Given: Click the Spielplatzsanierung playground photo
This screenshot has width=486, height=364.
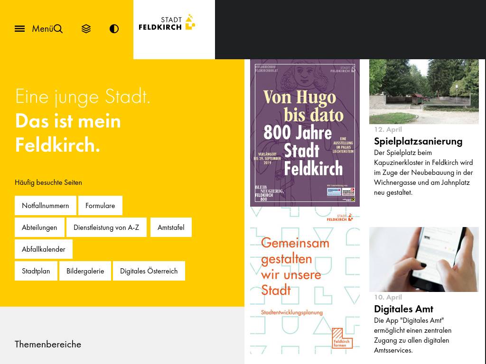Looking at the screenshot, I should (424, 91).
